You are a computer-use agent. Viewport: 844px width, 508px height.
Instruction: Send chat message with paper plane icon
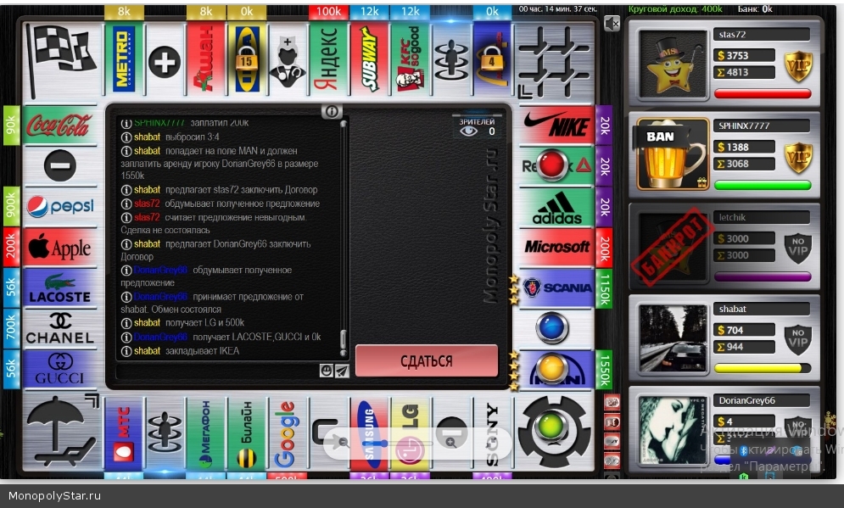341,371
